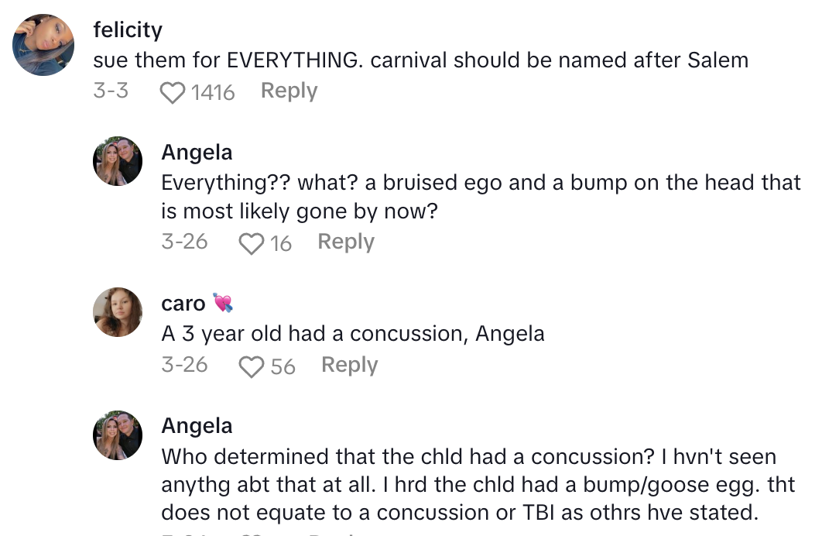822x536 pixels.
Task: Heart caro's reply about the concussion
Action: coord(252,366)
